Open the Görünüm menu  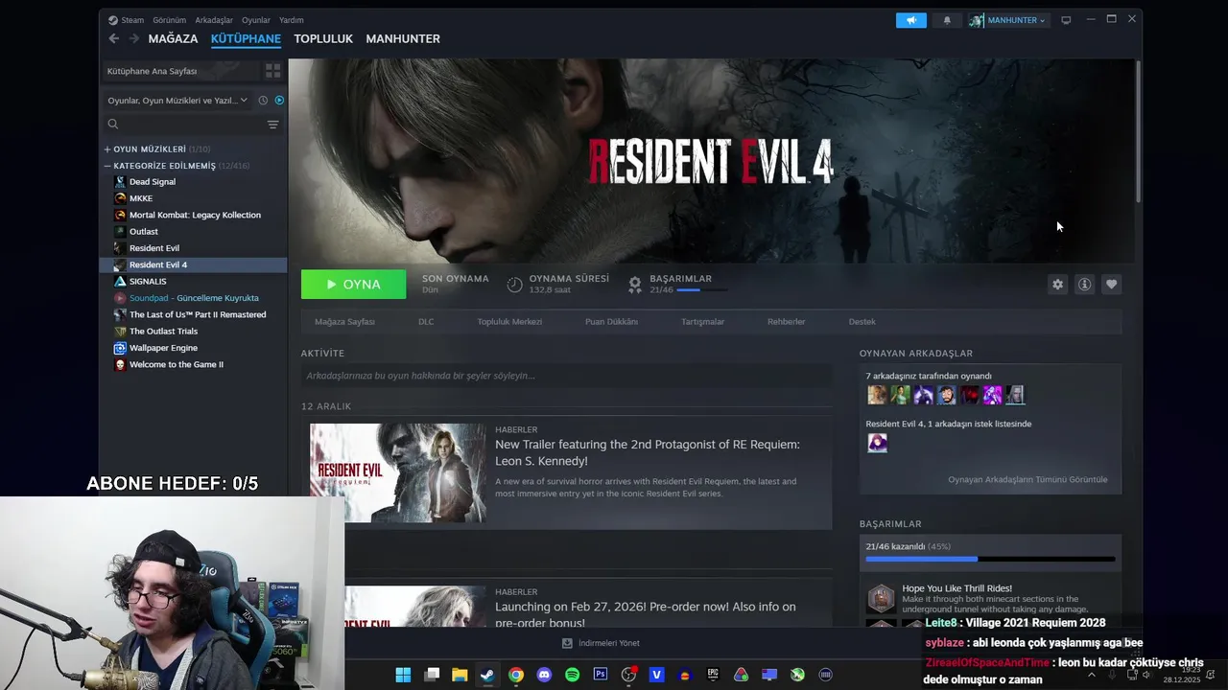[x=169, y=20]
